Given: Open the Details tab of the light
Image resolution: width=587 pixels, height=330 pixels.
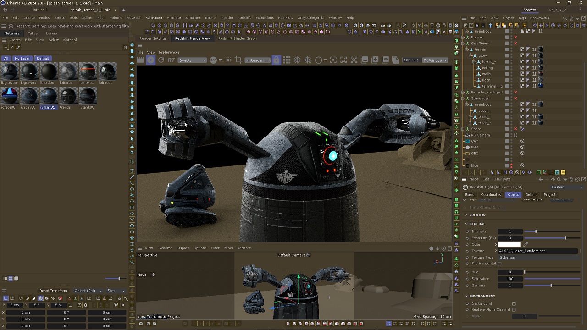Looking at the screenshot, I should (531, 195).
